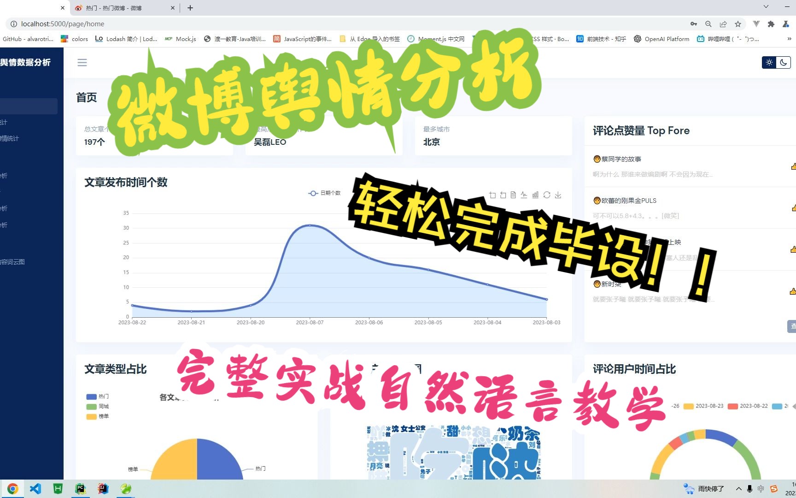Click the Chrome labs flask icon
The height and width of the screenshot is (498, 796).
point(786,24)
